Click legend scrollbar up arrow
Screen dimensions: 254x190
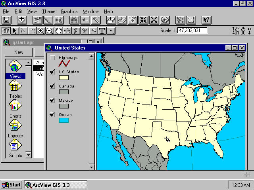click(x=91, y=56)
